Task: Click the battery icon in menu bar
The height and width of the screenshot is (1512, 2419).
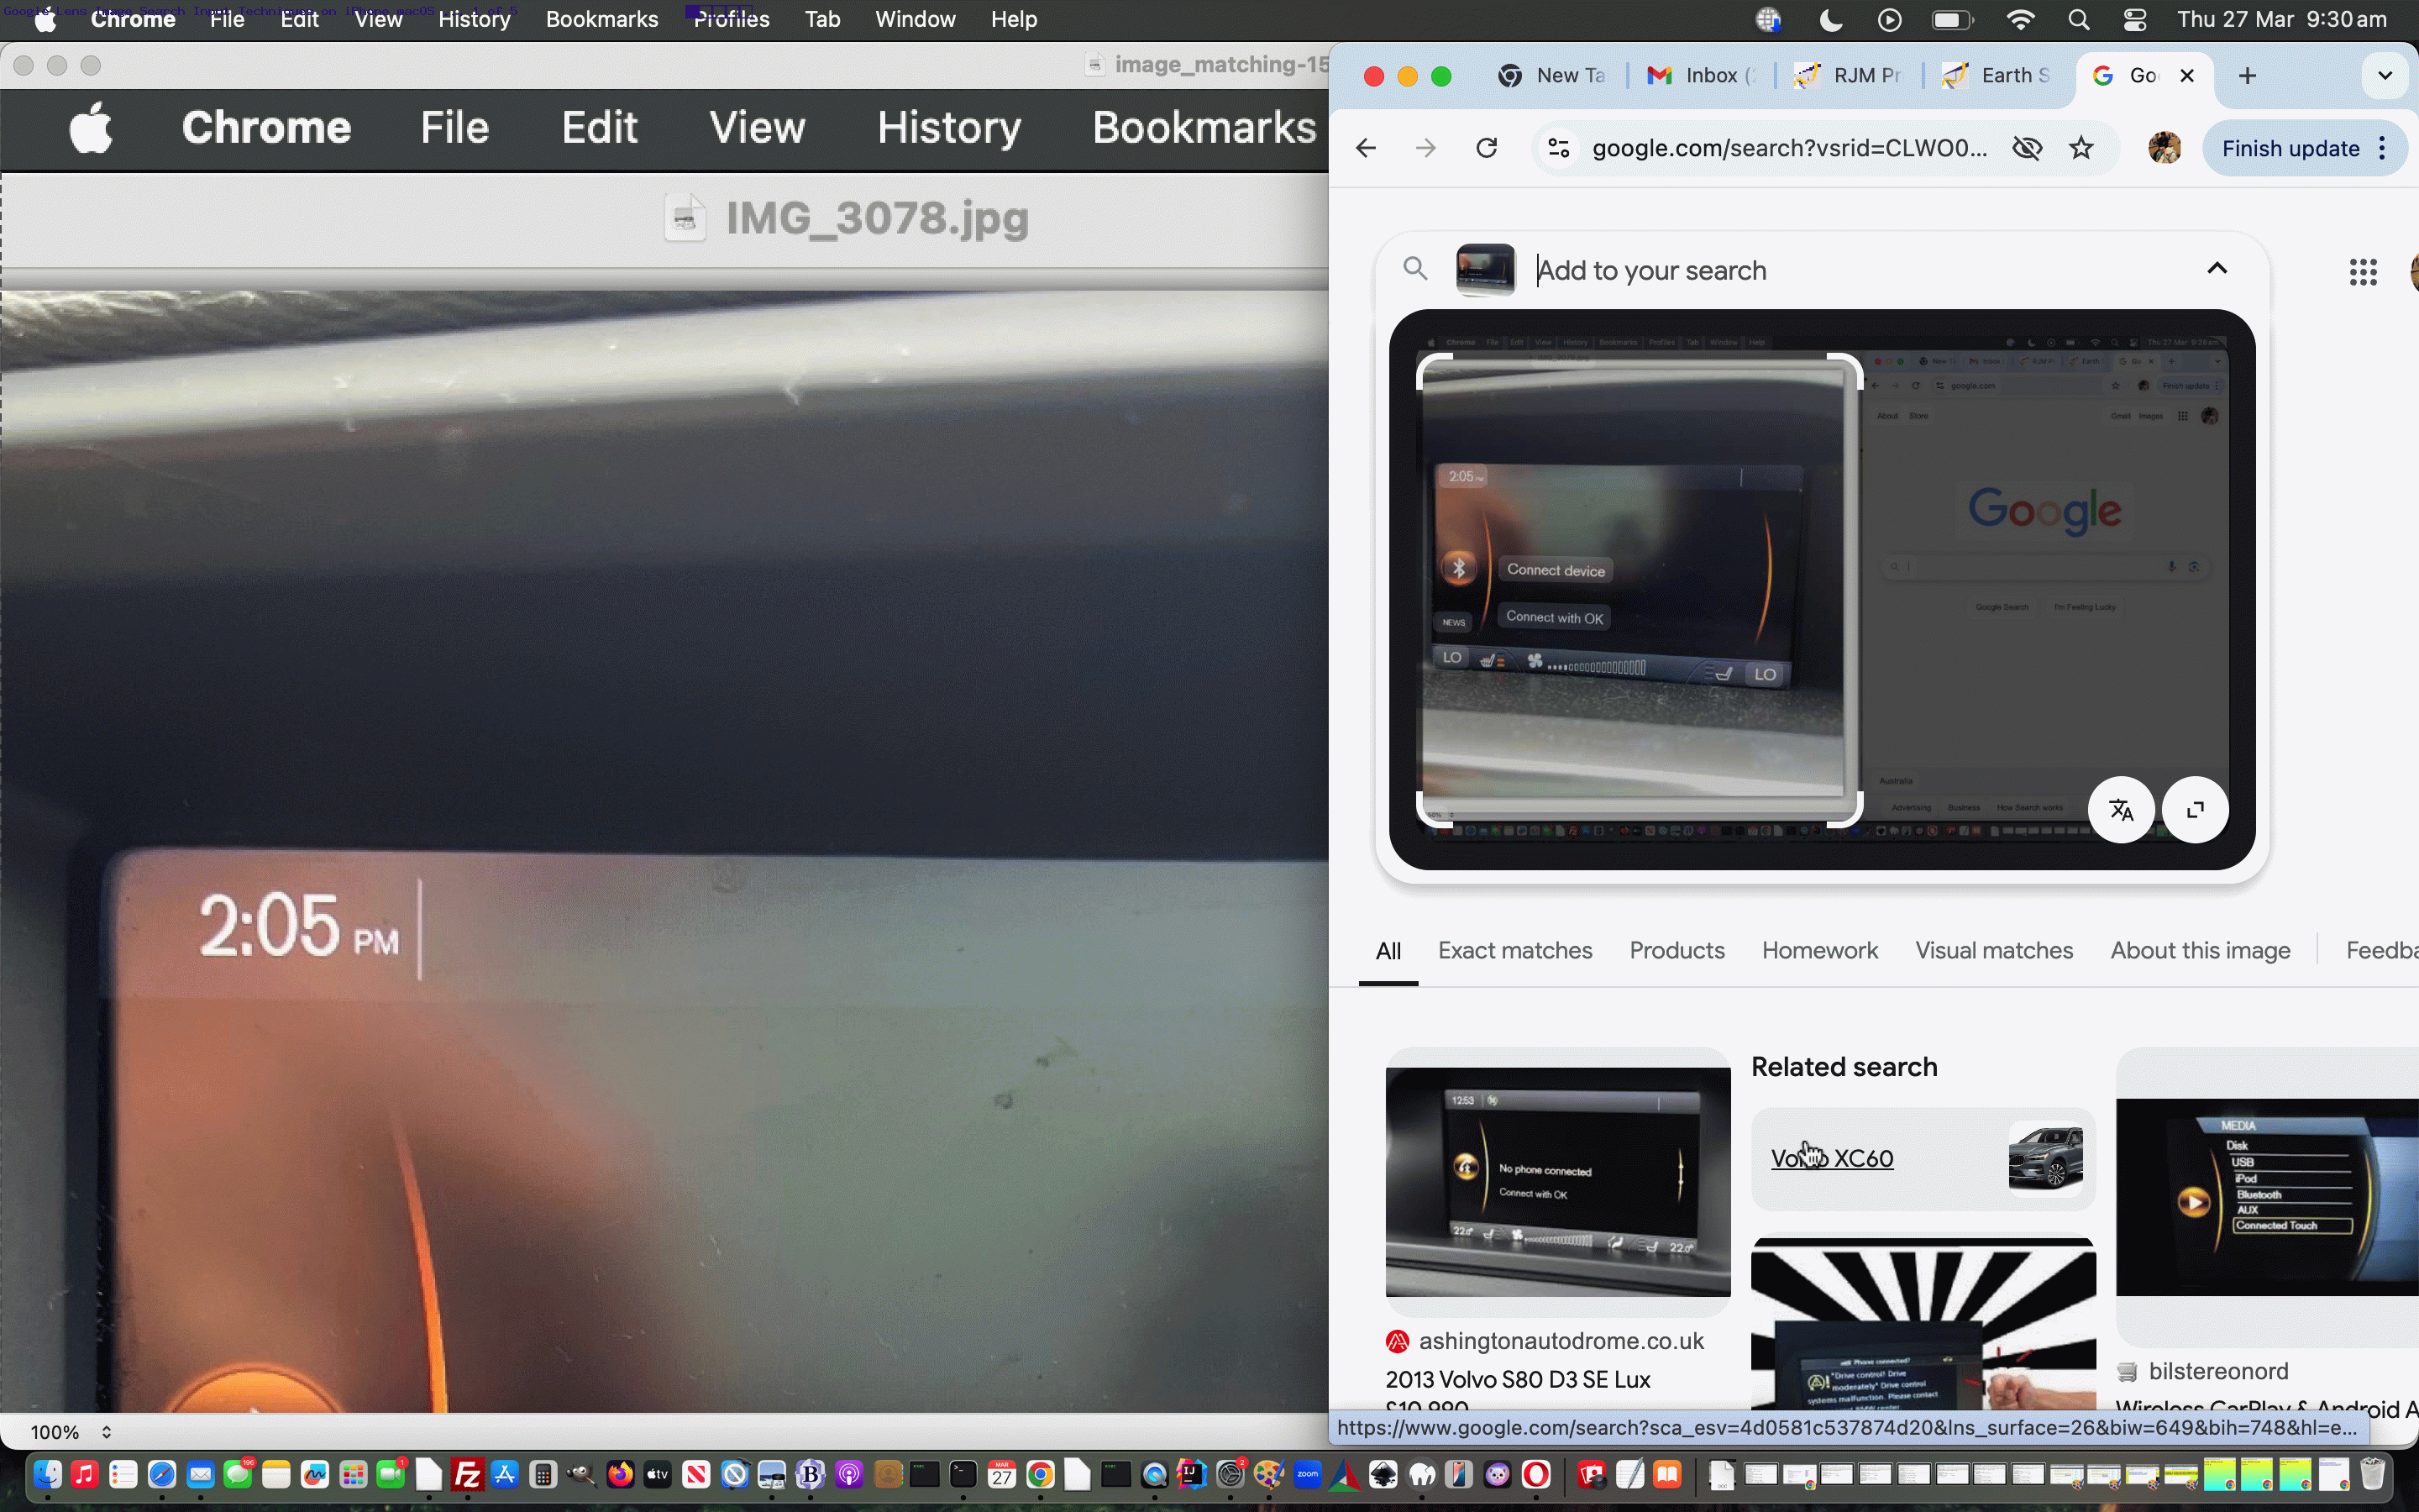Action: 1952,20
